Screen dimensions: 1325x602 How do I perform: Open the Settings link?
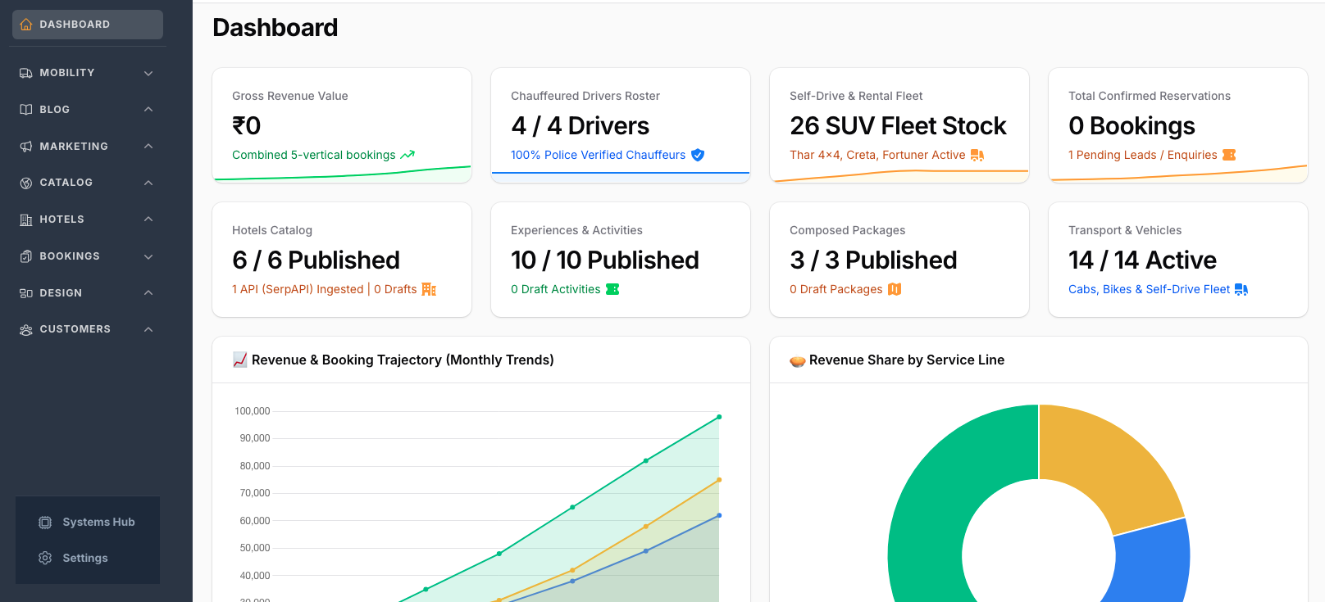coord(88,558)
